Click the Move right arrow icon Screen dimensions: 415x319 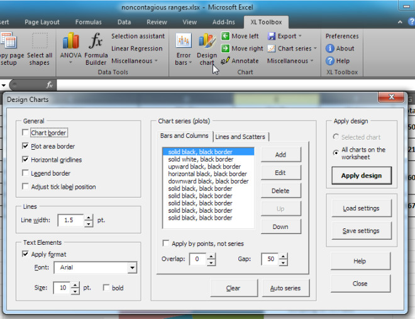225,48
